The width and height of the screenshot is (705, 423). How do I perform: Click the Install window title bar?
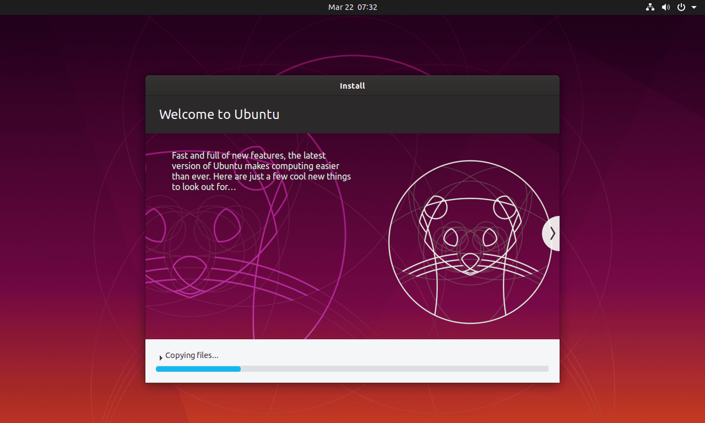pyautogui.click(x=352, y=86)
